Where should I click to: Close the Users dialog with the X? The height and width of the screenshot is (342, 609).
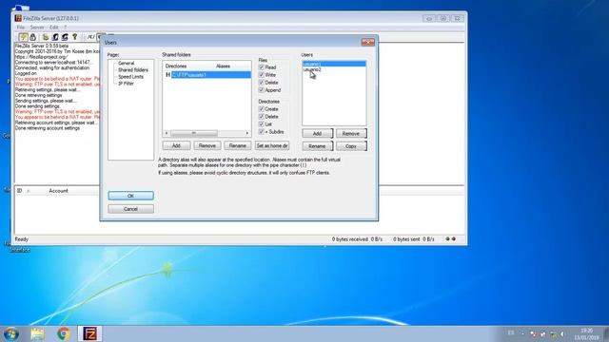[367, 42]
